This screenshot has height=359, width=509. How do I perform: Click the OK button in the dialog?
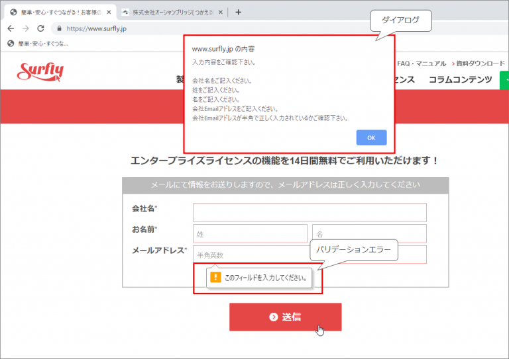[x=371, y=138]
